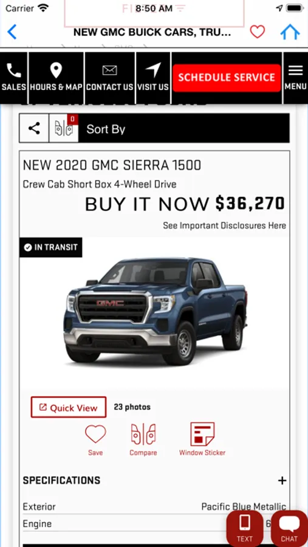The image size is (308, 547).
Task: Open the Window Sticker icon
Action: [x=202, y=439]
